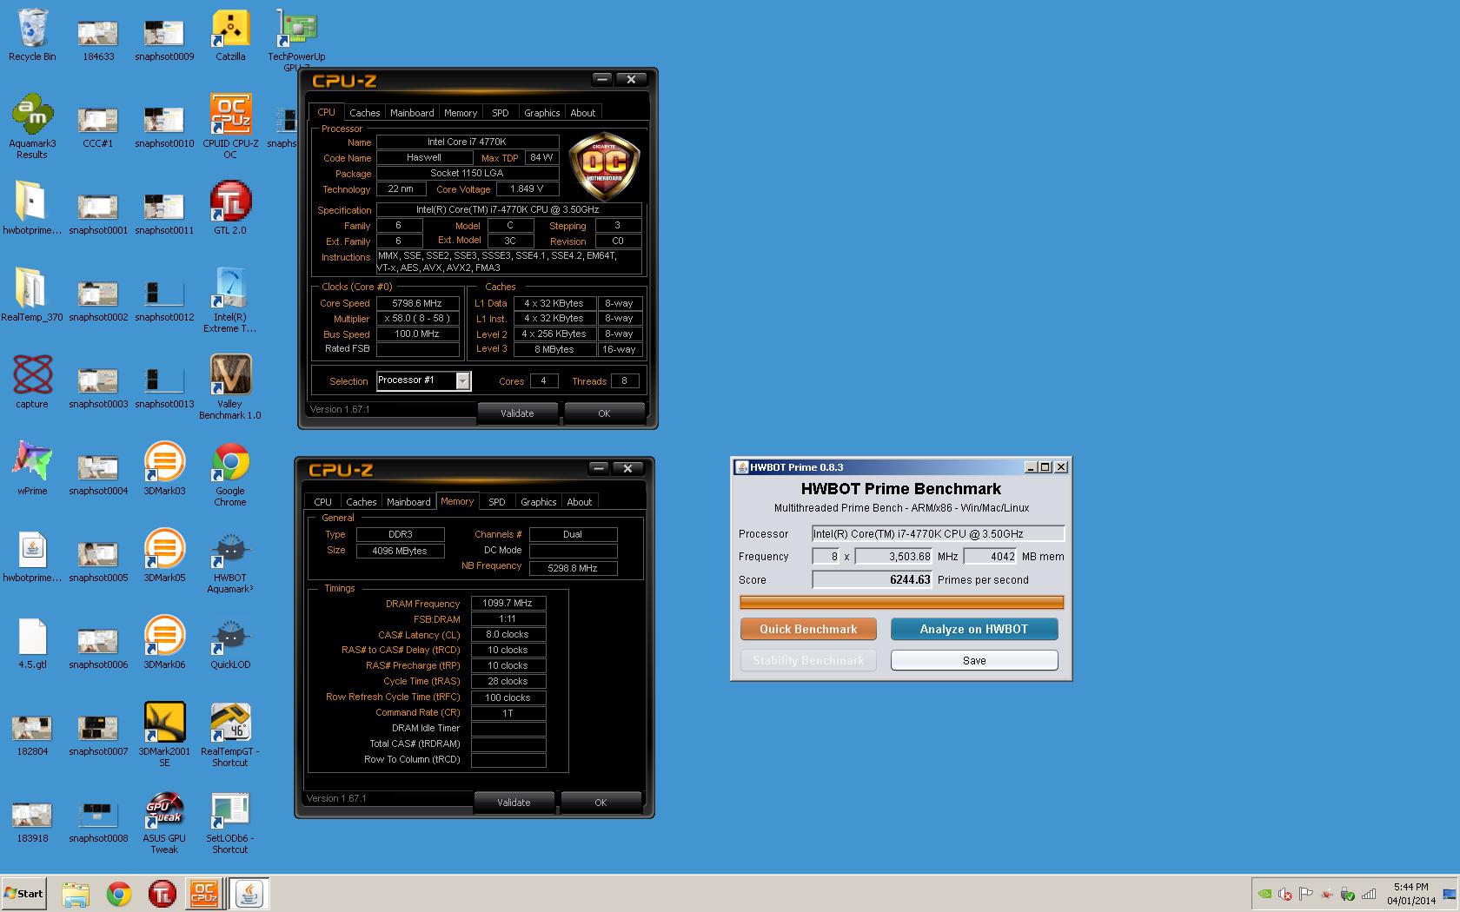Viewport: 1460px width, 912px height.
Task: Launch Valley Benchmark 1.0
Action: [x=230, y=387]
